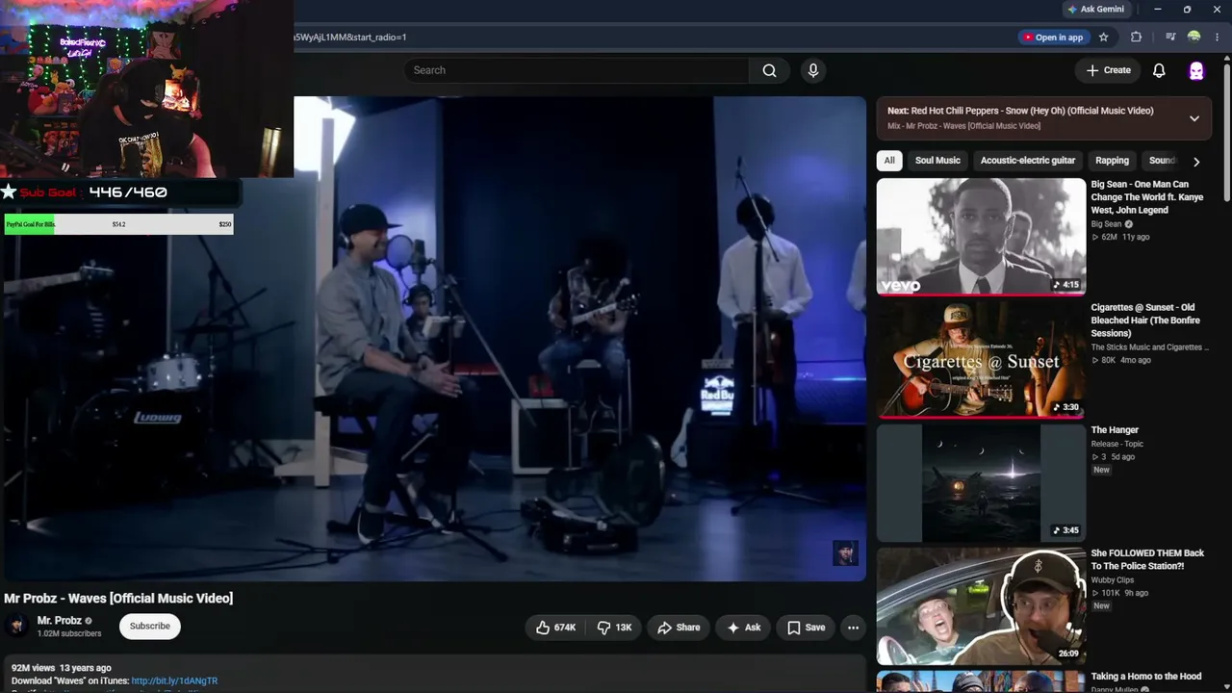This screenshot has width=1232, height=693.
Task: Open The Hanger video thumbnail
Action: 981,483
